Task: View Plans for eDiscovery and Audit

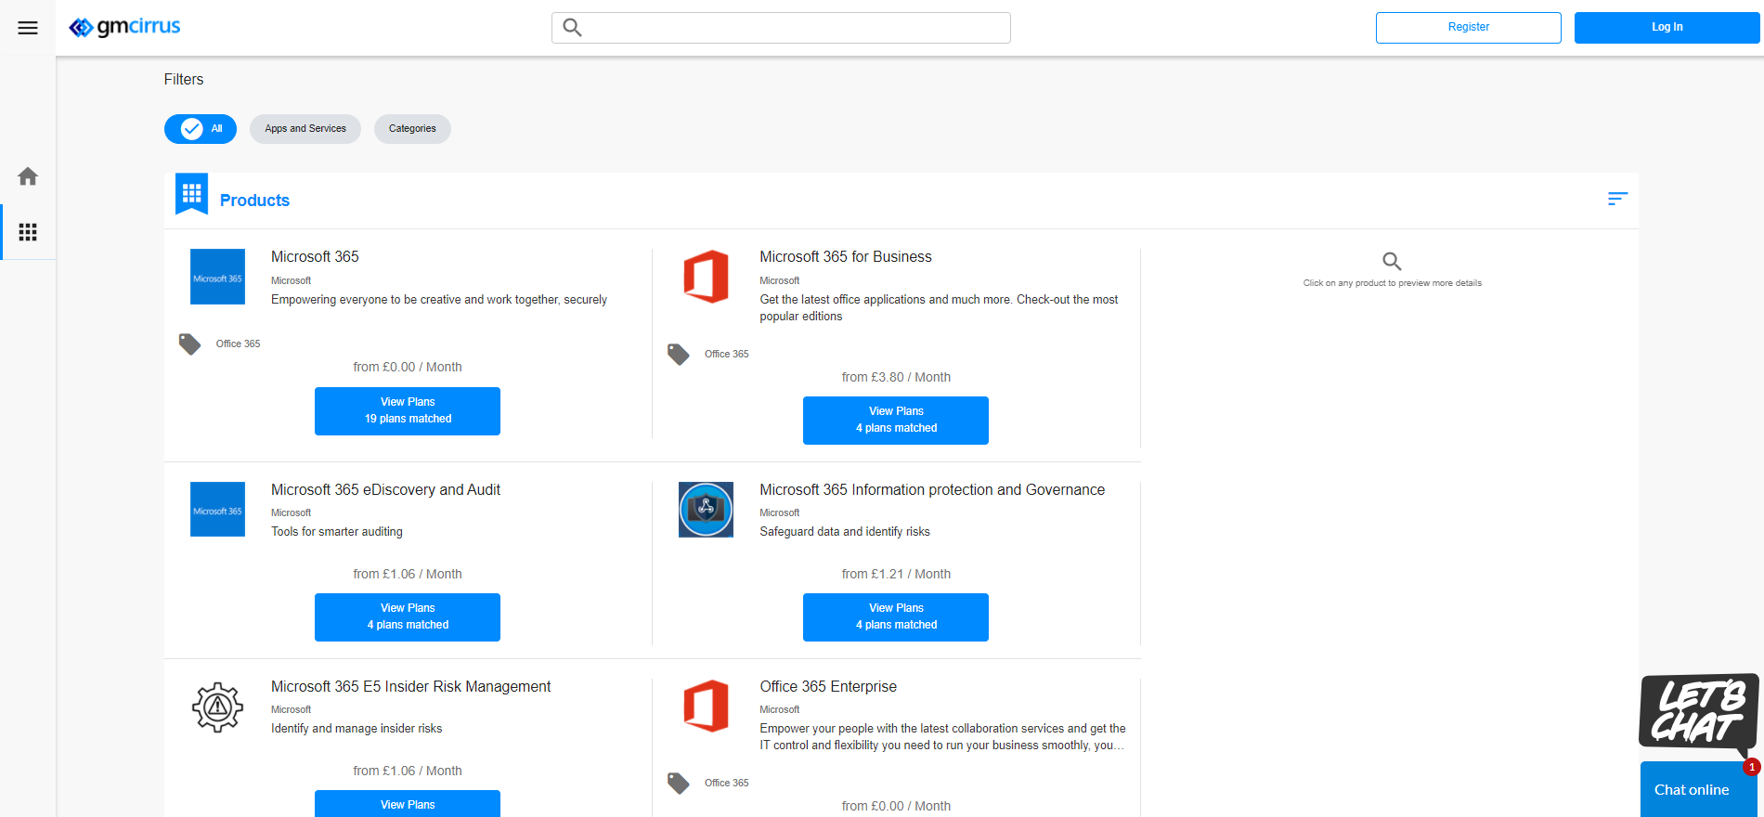Action: (408, 617)
